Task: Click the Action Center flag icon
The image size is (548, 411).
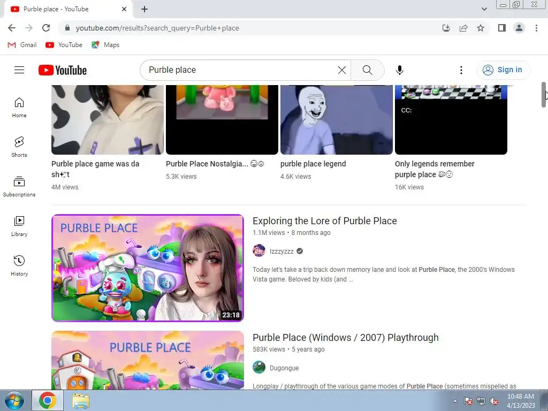Action: [468, 401]
